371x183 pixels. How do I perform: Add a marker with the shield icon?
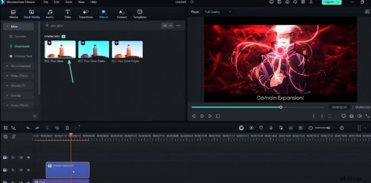[261, 128]
